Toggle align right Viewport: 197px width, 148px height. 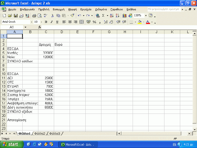(75, 22)
